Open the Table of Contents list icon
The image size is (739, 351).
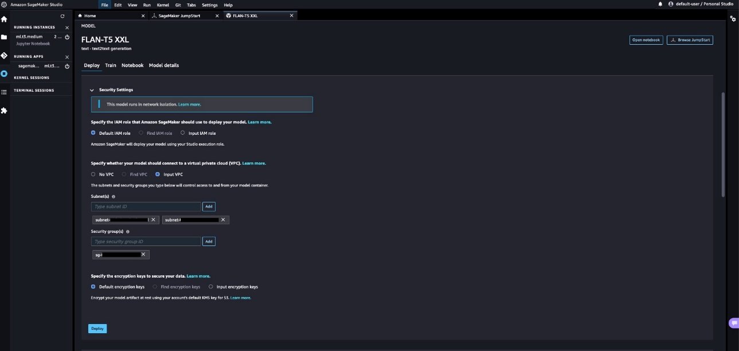click(x=4, y=92)
